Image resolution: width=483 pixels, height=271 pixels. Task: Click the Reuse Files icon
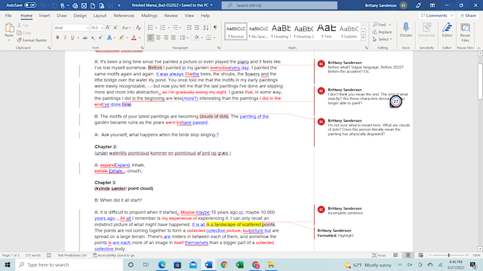click(x=465, y=33)
